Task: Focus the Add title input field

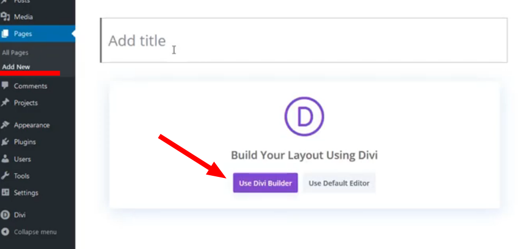Action: coord(304,41)
